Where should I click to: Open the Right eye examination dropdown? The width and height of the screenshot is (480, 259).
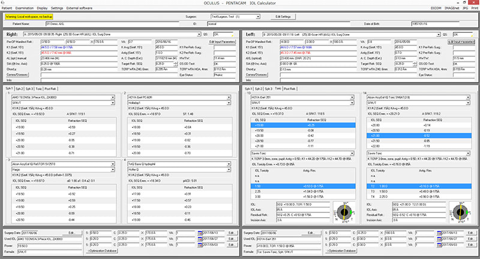point(199,35)
